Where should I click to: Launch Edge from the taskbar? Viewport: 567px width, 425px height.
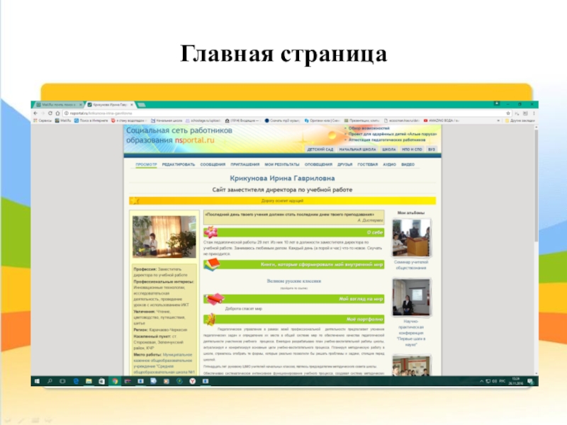[76, 381]
